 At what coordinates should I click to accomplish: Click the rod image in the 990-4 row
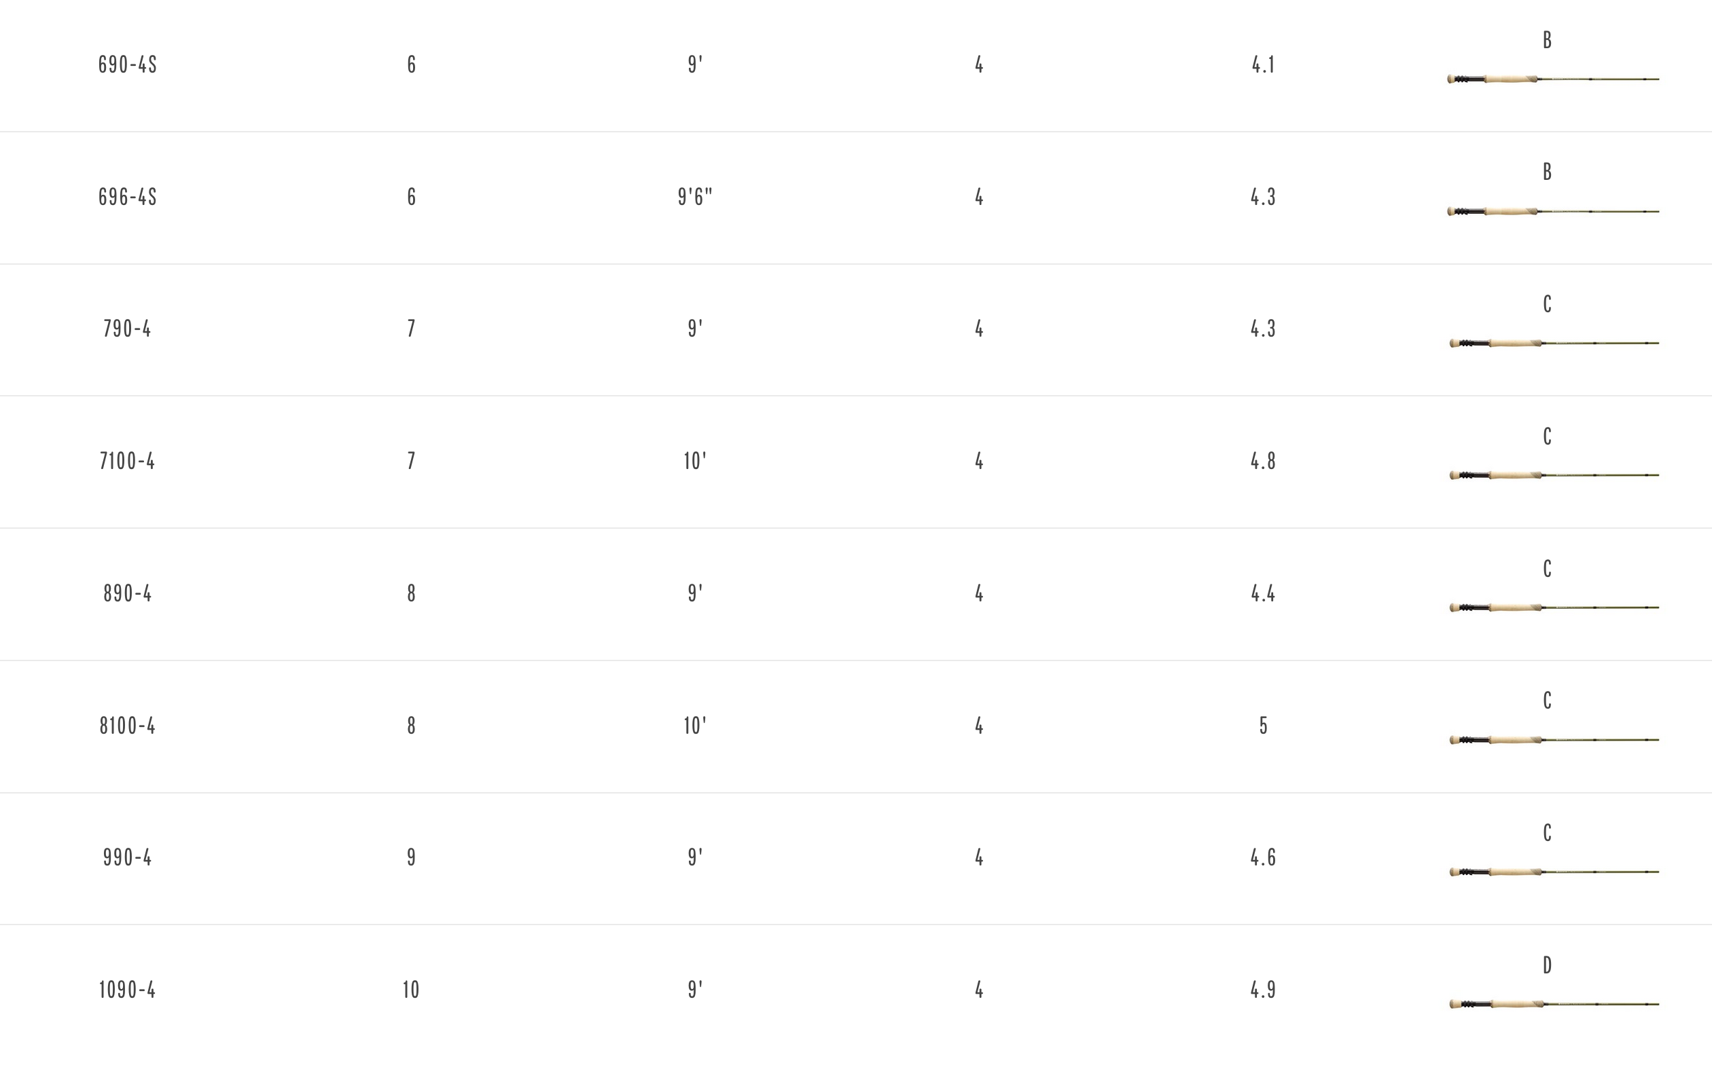tap(1554, 872)
